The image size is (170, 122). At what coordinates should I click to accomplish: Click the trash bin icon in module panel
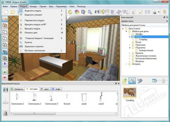click(5, 113)
